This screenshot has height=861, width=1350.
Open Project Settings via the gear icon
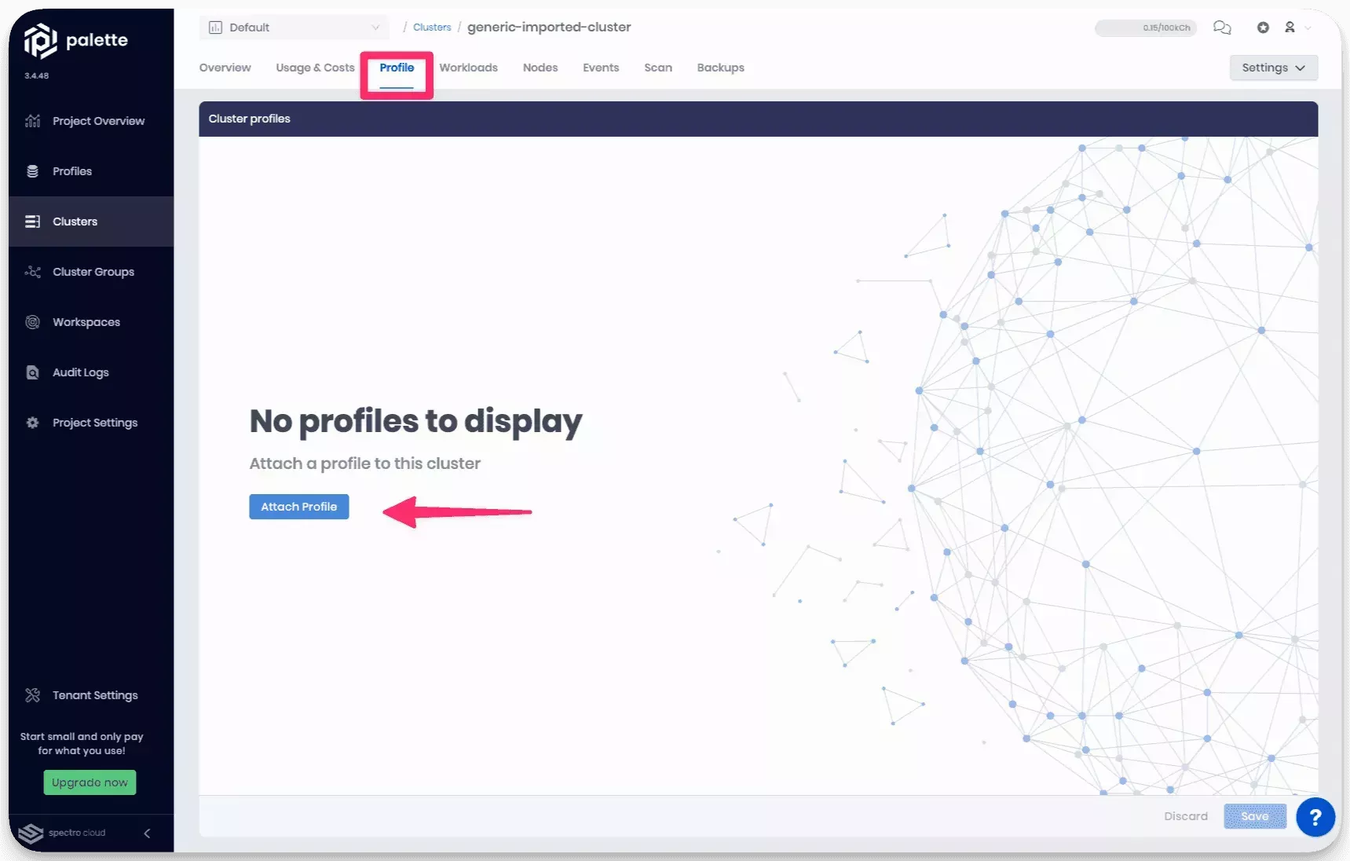coord(32,423)
